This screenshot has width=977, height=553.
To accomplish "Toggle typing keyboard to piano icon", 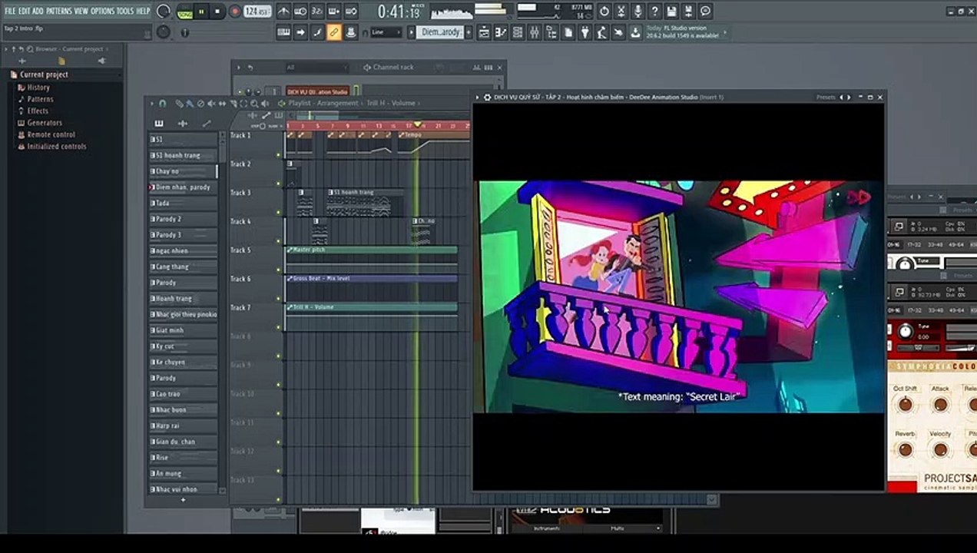I will click(x=283, y=32).
